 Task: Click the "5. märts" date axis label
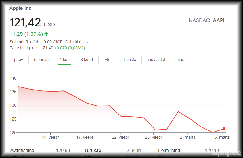coord(222,137)
